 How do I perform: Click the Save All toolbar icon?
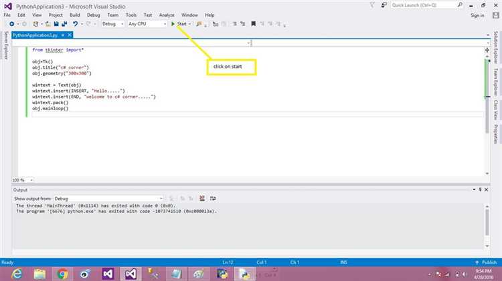(x=64, y=24)
